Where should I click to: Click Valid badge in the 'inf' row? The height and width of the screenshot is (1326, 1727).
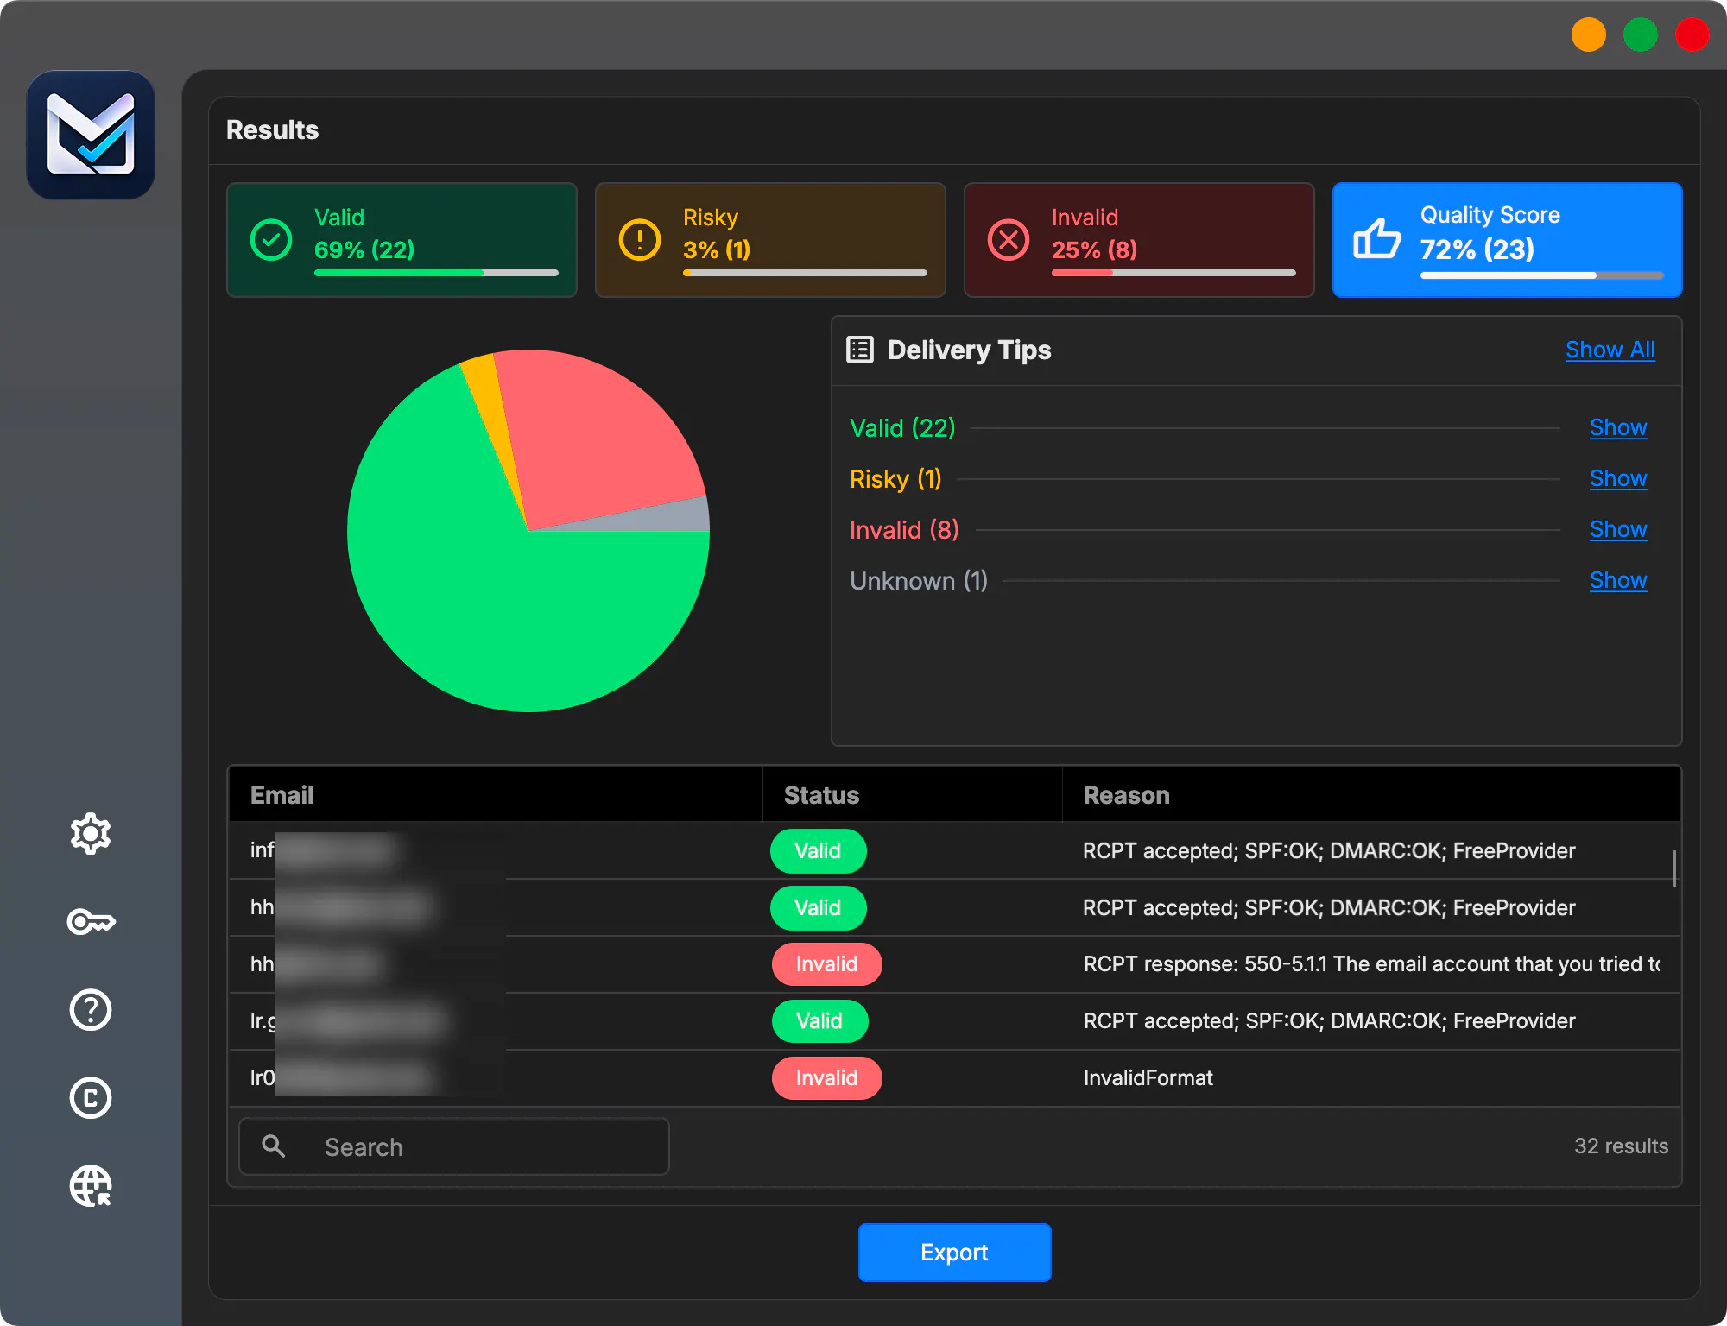pyautogui.click(x=818, y=851)
